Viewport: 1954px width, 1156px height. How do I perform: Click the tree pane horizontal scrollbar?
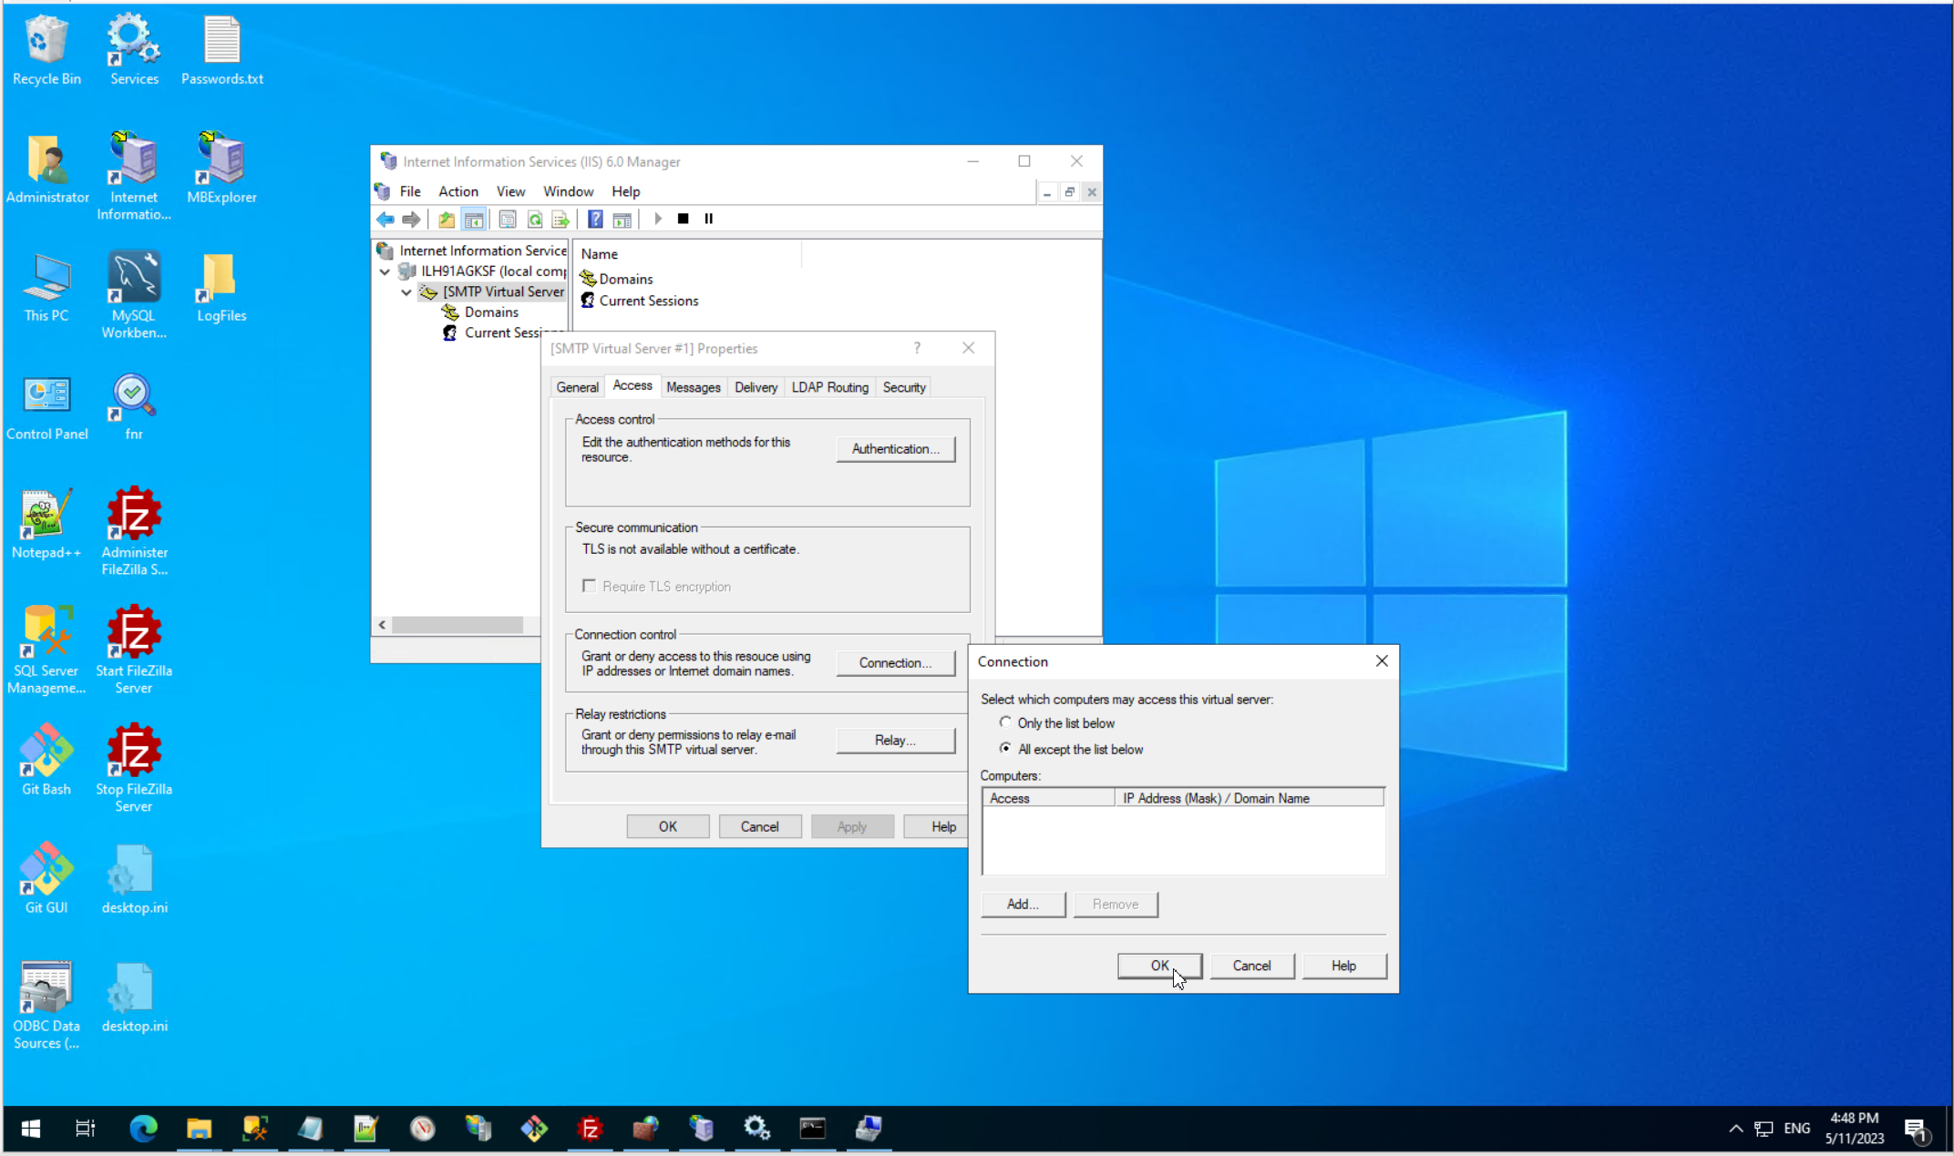pos(458,625)
